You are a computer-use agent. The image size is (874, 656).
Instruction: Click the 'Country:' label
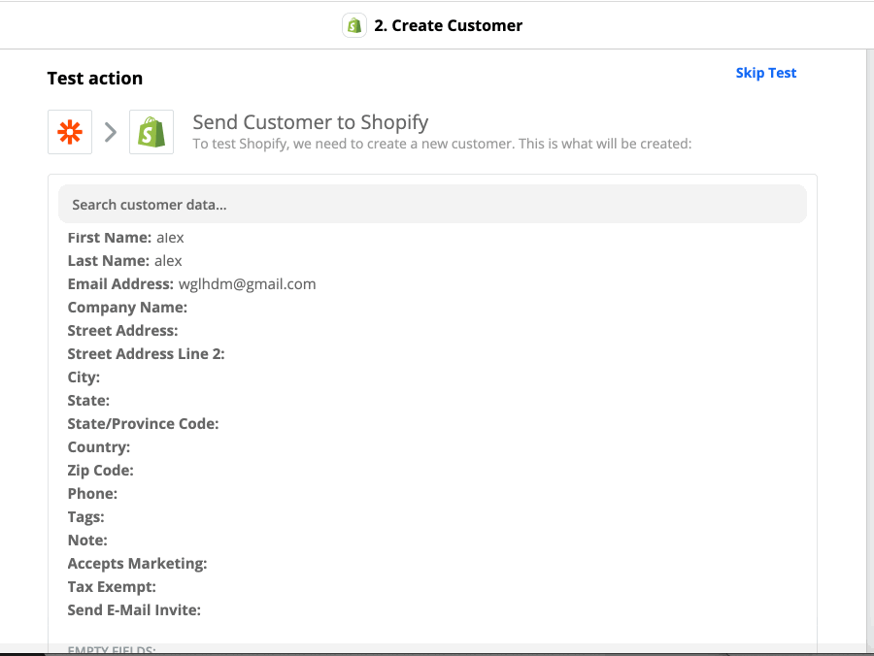[x=99, y=447]
